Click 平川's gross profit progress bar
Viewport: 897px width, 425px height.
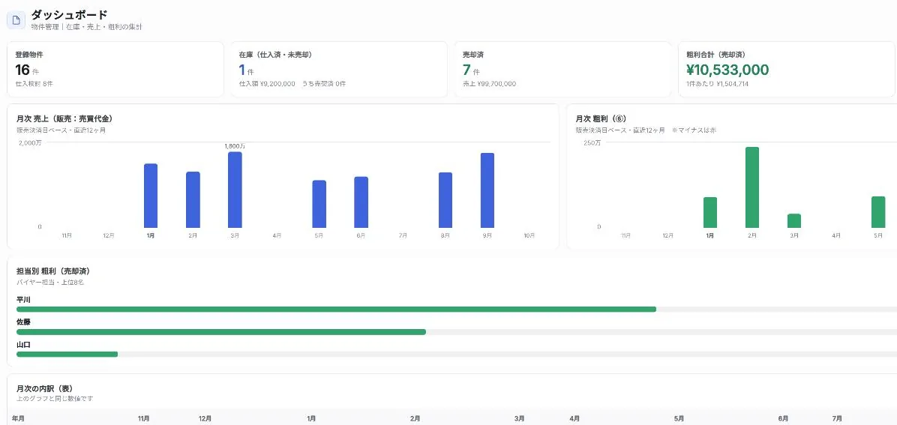tap(457, 310)
